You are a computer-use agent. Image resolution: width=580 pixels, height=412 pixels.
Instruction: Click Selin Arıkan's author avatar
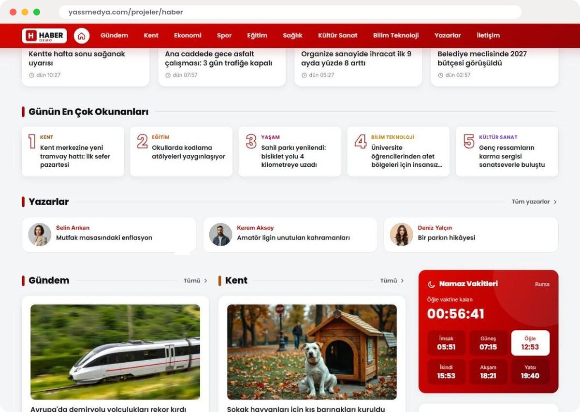point(40,235)
